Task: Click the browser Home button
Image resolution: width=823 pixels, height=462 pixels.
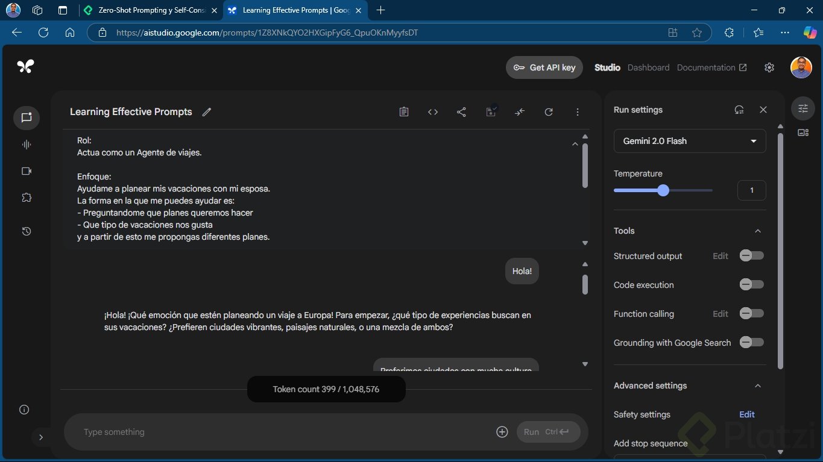Action: pos(70,33)
